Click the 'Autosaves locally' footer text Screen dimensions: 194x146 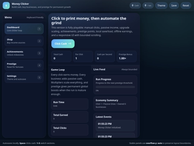tap(11, 143)
